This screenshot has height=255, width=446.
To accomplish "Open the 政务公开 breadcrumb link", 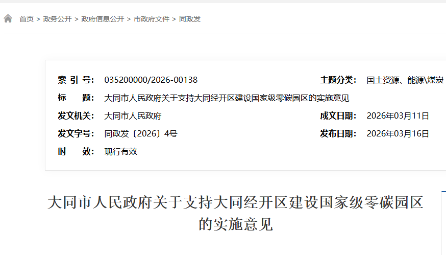I will (57, 19).
